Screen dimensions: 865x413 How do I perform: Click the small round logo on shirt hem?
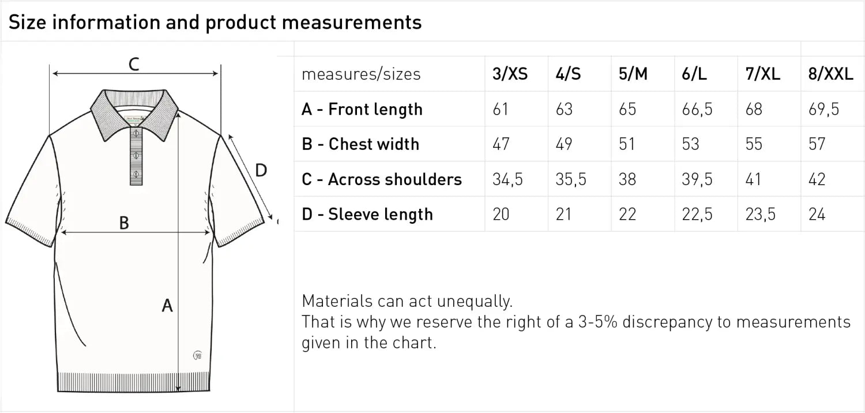click(197, 355)
